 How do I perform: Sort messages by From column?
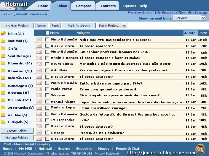pyautogui.click(x=54, y=33)
